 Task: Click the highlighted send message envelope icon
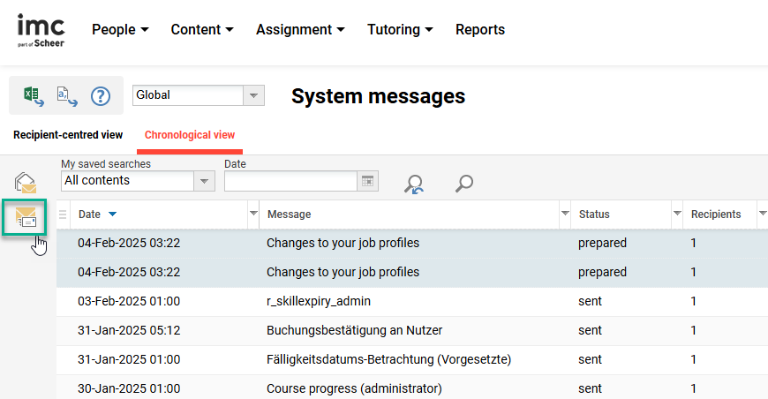pos(26,217)
